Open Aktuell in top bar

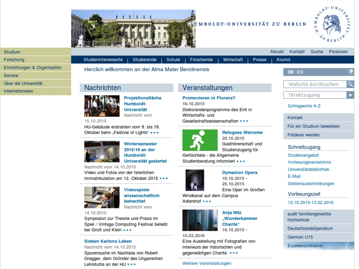[x=277, y=52]
